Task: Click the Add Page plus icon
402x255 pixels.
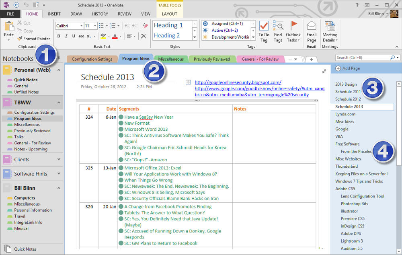Action: 338,68
